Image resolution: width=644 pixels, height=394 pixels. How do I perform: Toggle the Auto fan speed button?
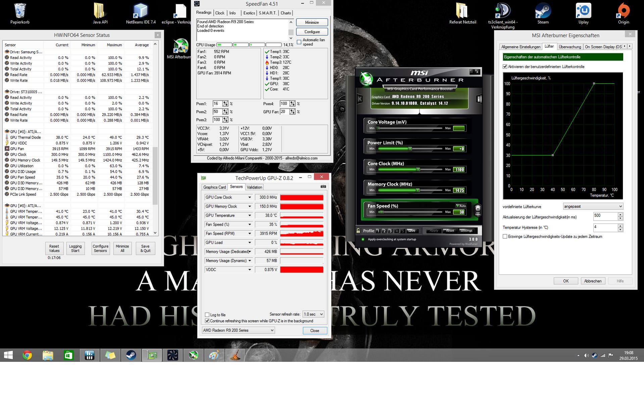point(461,206)
